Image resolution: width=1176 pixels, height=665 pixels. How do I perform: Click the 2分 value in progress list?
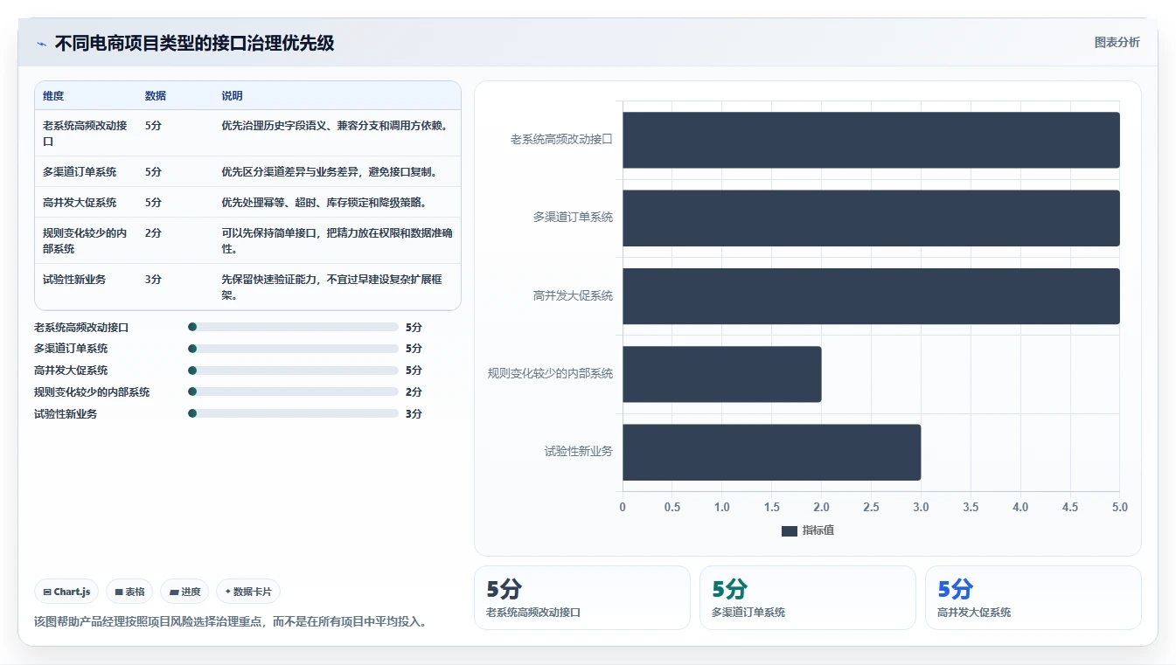(x=414, y=392)
